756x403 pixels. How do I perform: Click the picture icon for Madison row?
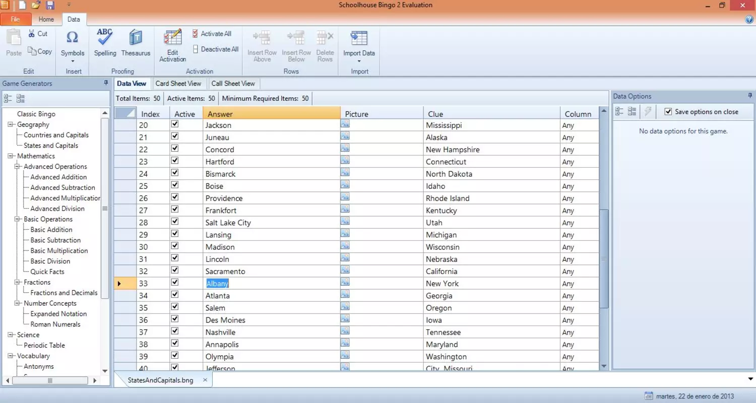(x=345, y=245)
